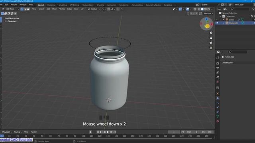Open World properties tab icon
This screenshot has width=255, height=143.
coord(218,82)
